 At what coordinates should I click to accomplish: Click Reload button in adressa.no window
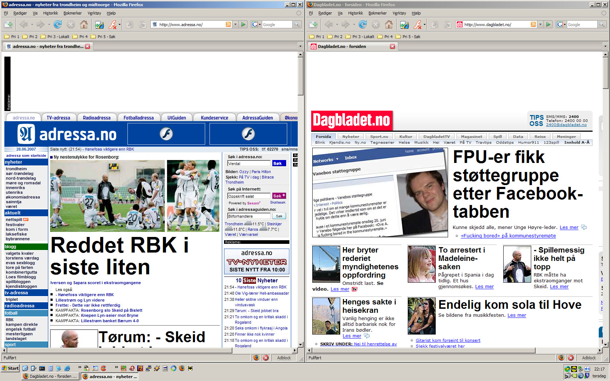pos(57,24)
